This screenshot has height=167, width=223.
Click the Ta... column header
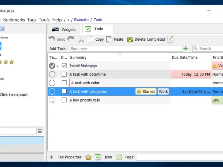pyautogui.click(x=53, y=57)
